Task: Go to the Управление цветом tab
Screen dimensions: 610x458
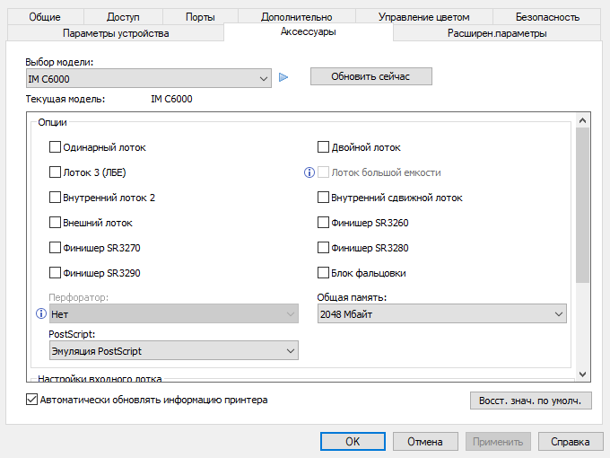Action: point(423,17)
